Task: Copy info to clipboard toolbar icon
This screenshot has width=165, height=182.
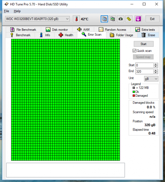Action: tap(104, 19)
